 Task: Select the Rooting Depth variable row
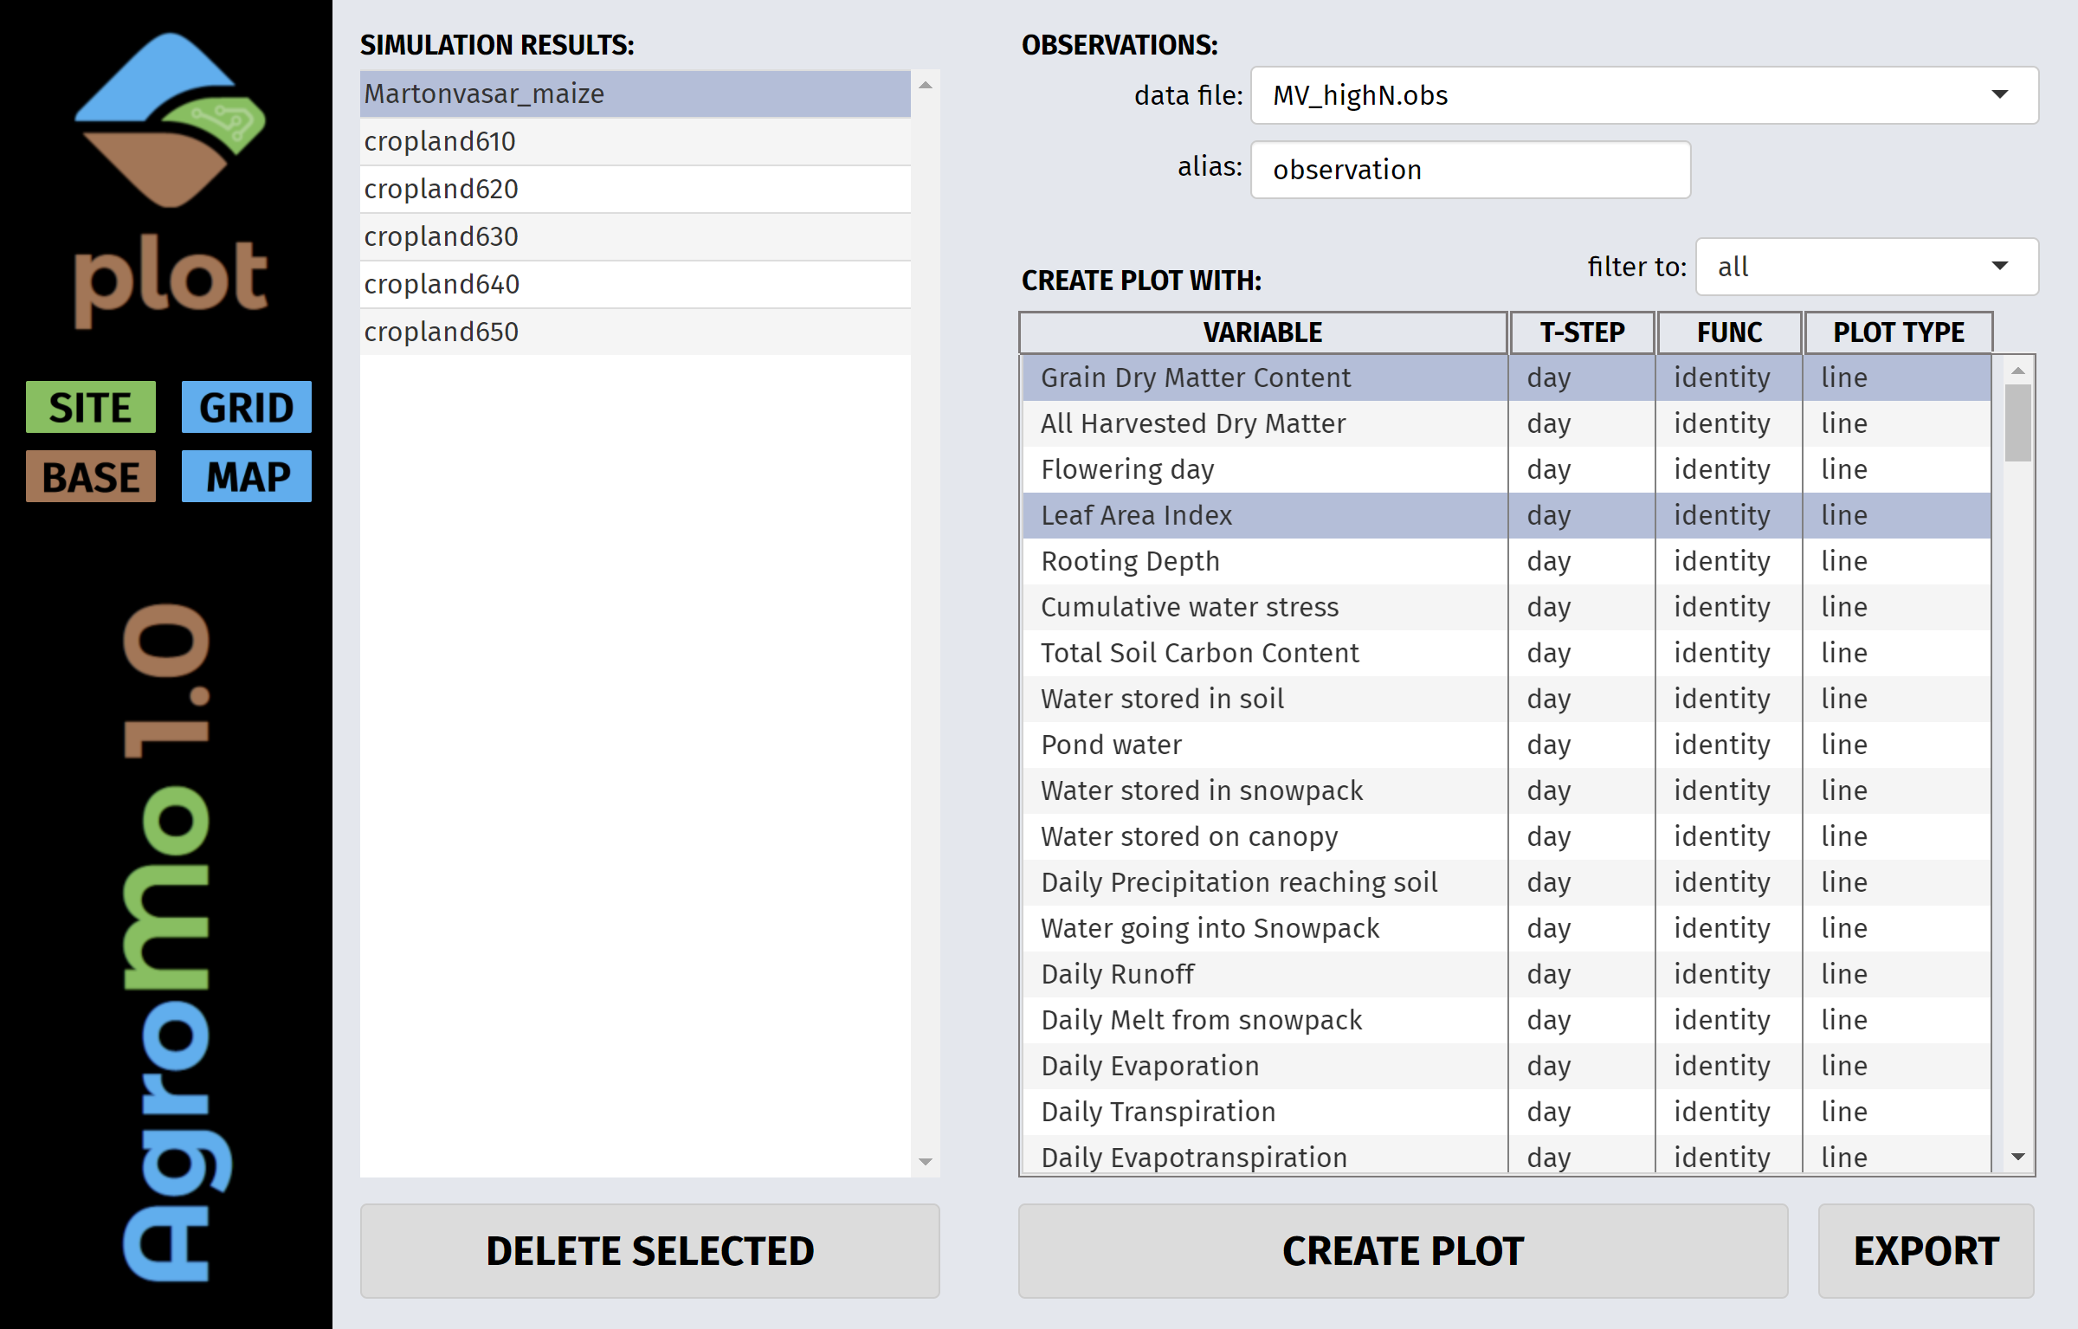(x=1263, y=561)
